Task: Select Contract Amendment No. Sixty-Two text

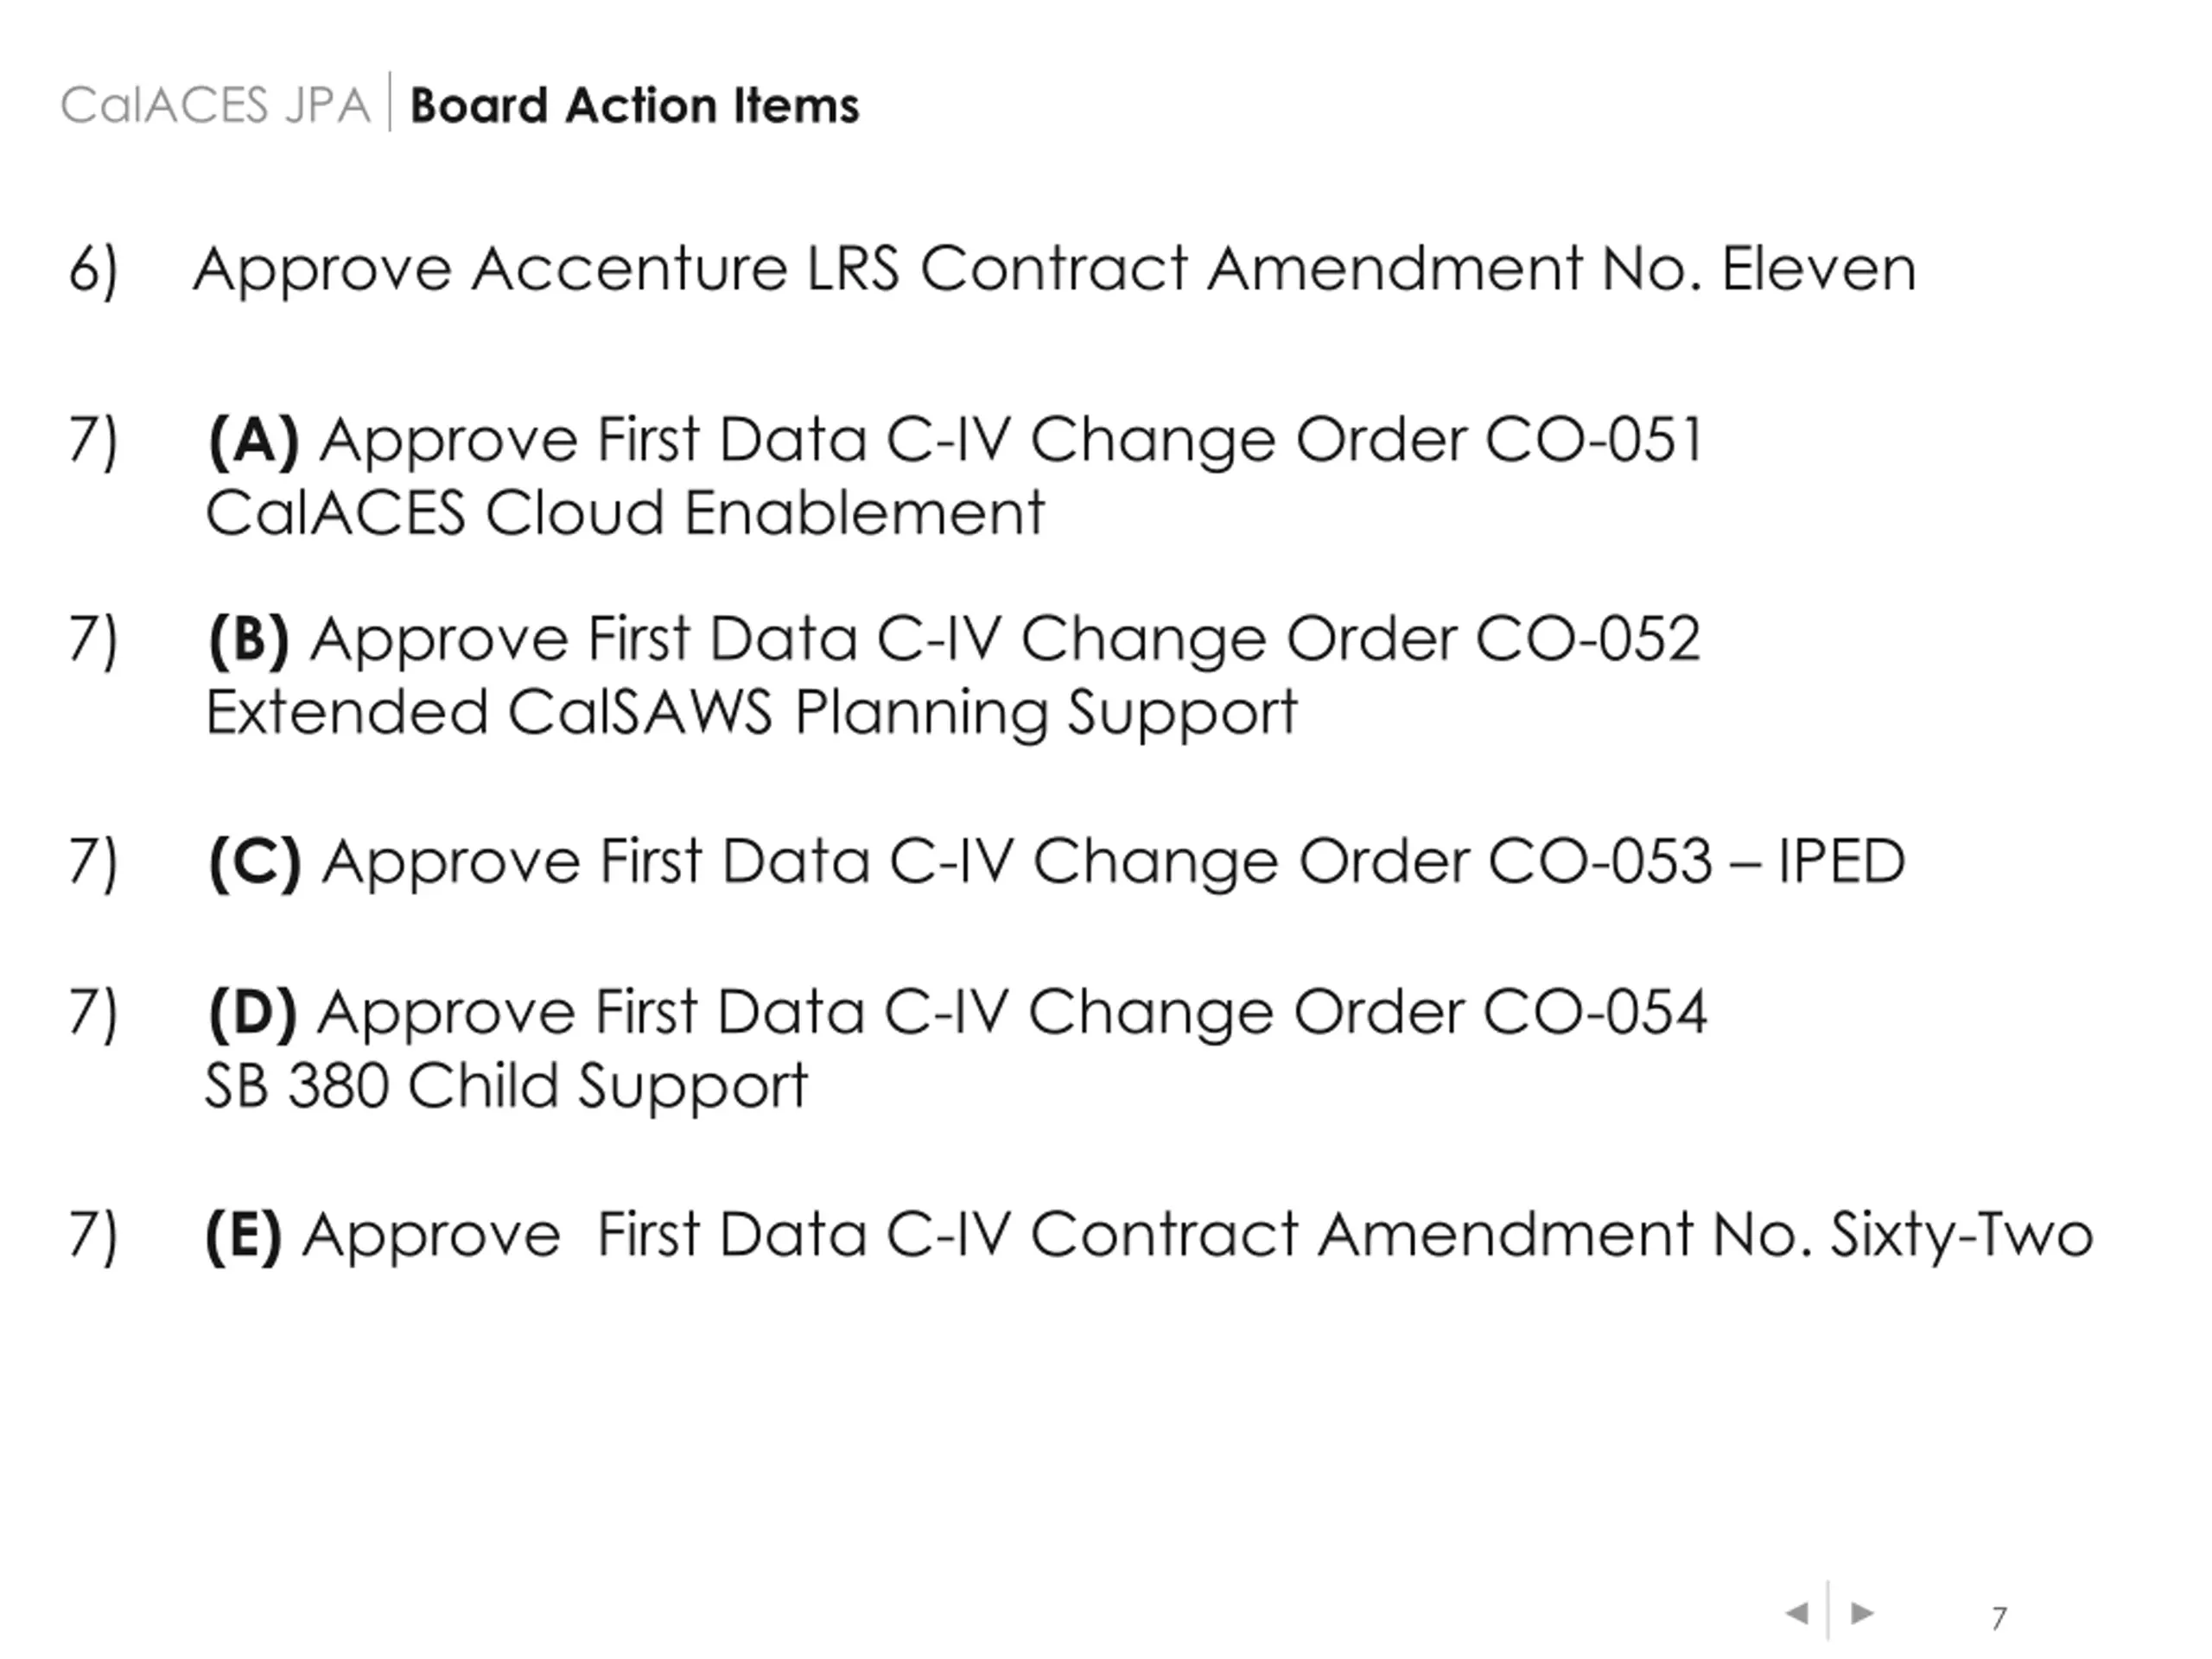Action: tap(1562, 1236)
